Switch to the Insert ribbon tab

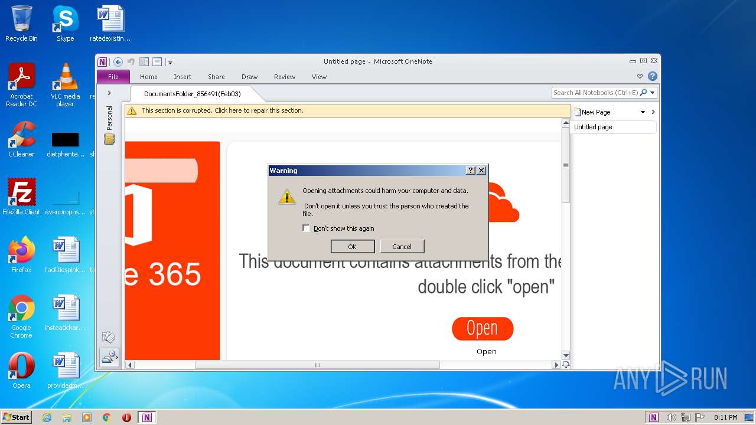coord(183,77)
